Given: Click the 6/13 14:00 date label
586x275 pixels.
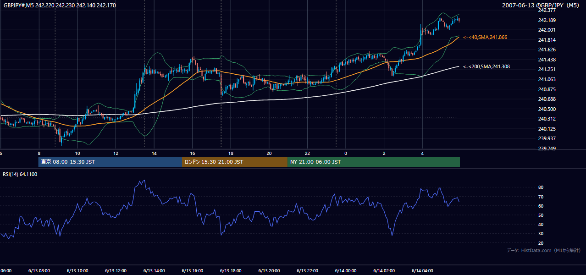Looking at the screenshot, I should tap(154, 271).
